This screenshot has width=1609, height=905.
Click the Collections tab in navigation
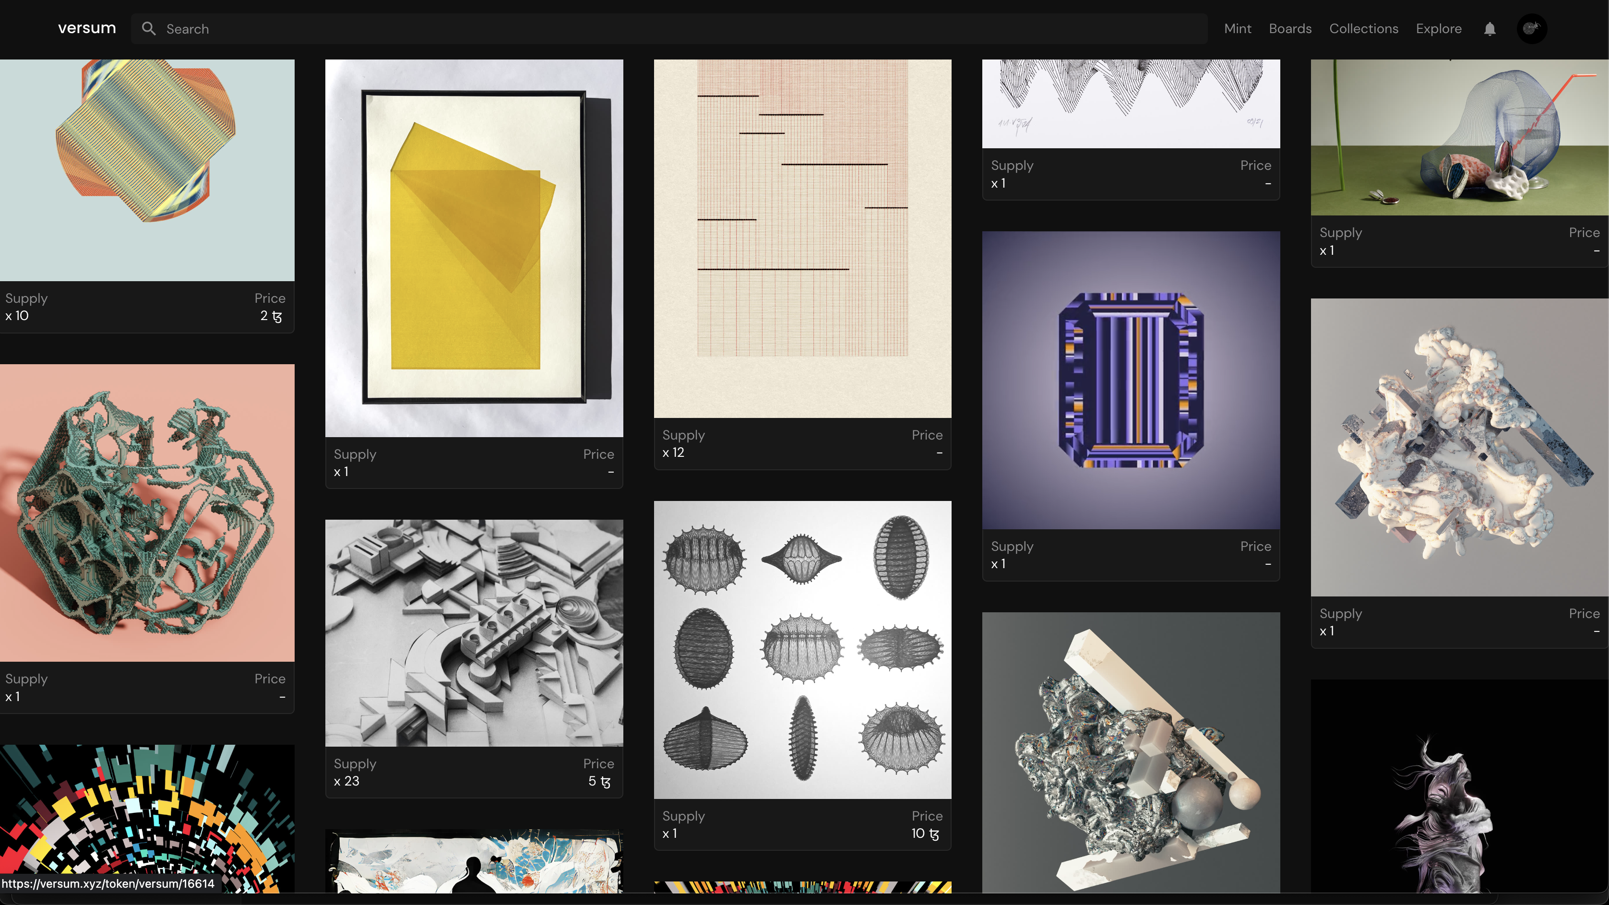[x=1364, y=29]
